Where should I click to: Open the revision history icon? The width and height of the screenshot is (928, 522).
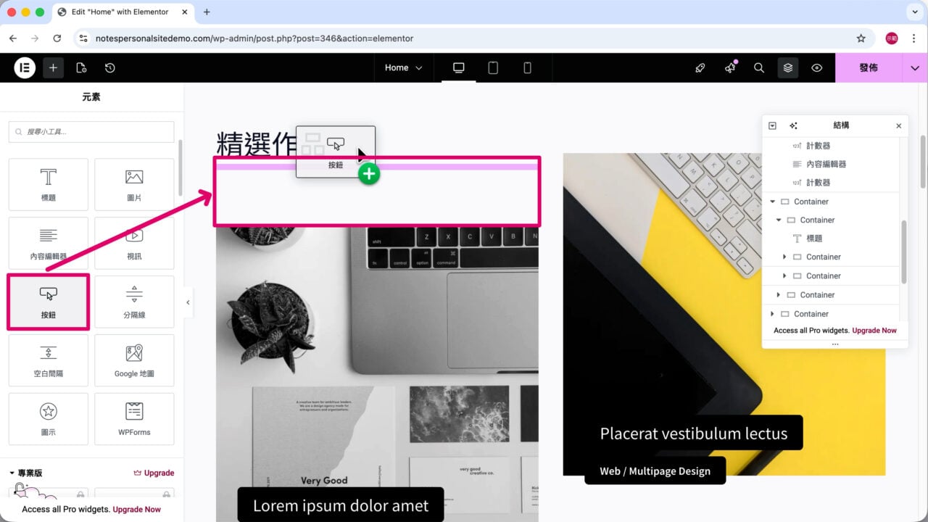pos(109,67)
